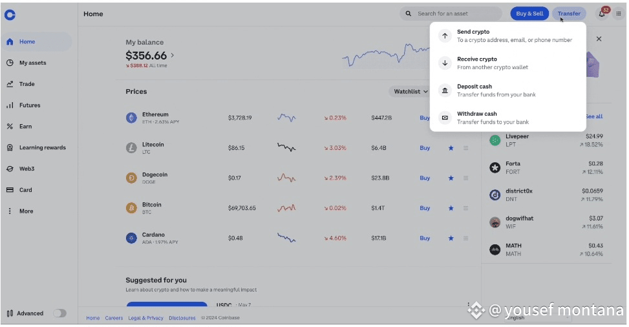Viewport: 629px width, 327px height.
Task: Unstar Bitcoin from the watchlist
Action: 451,208
